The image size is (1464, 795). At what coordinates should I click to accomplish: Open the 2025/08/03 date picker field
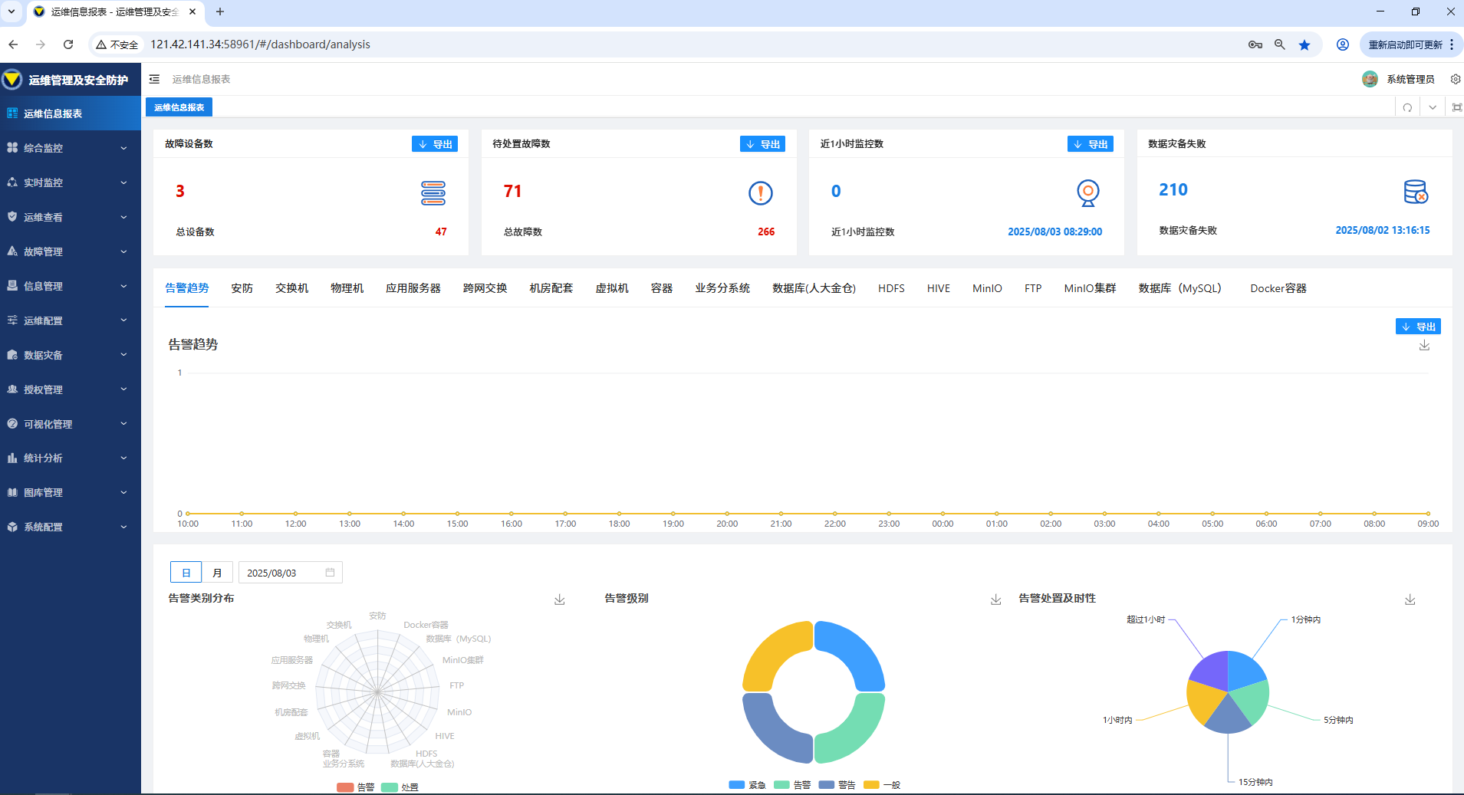pyautogui.click(x=290, y=573)
